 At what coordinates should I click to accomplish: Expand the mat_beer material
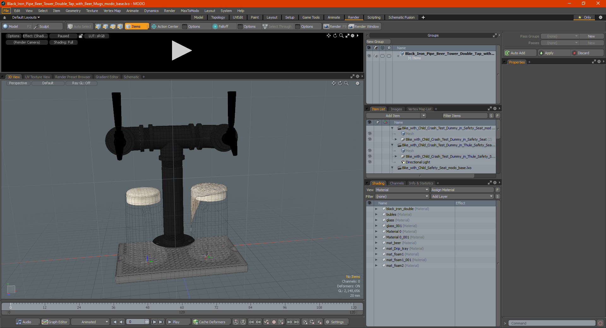376,243
